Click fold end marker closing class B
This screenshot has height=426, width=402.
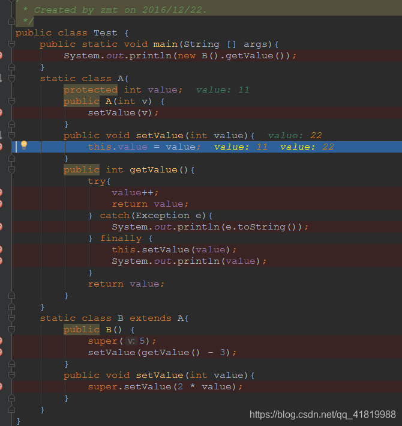click(11, 409)
